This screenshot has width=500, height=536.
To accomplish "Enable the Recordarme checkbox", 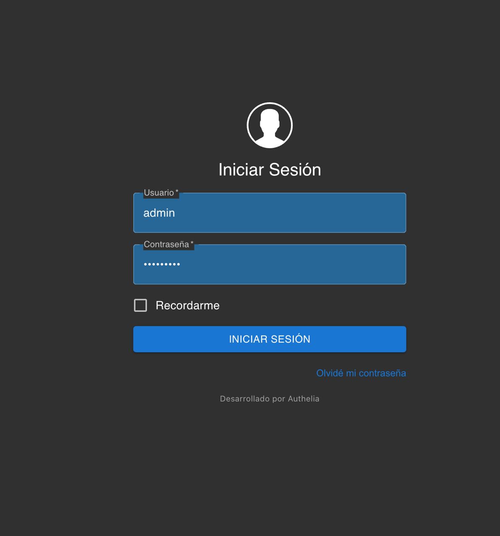I will [140, 305].
